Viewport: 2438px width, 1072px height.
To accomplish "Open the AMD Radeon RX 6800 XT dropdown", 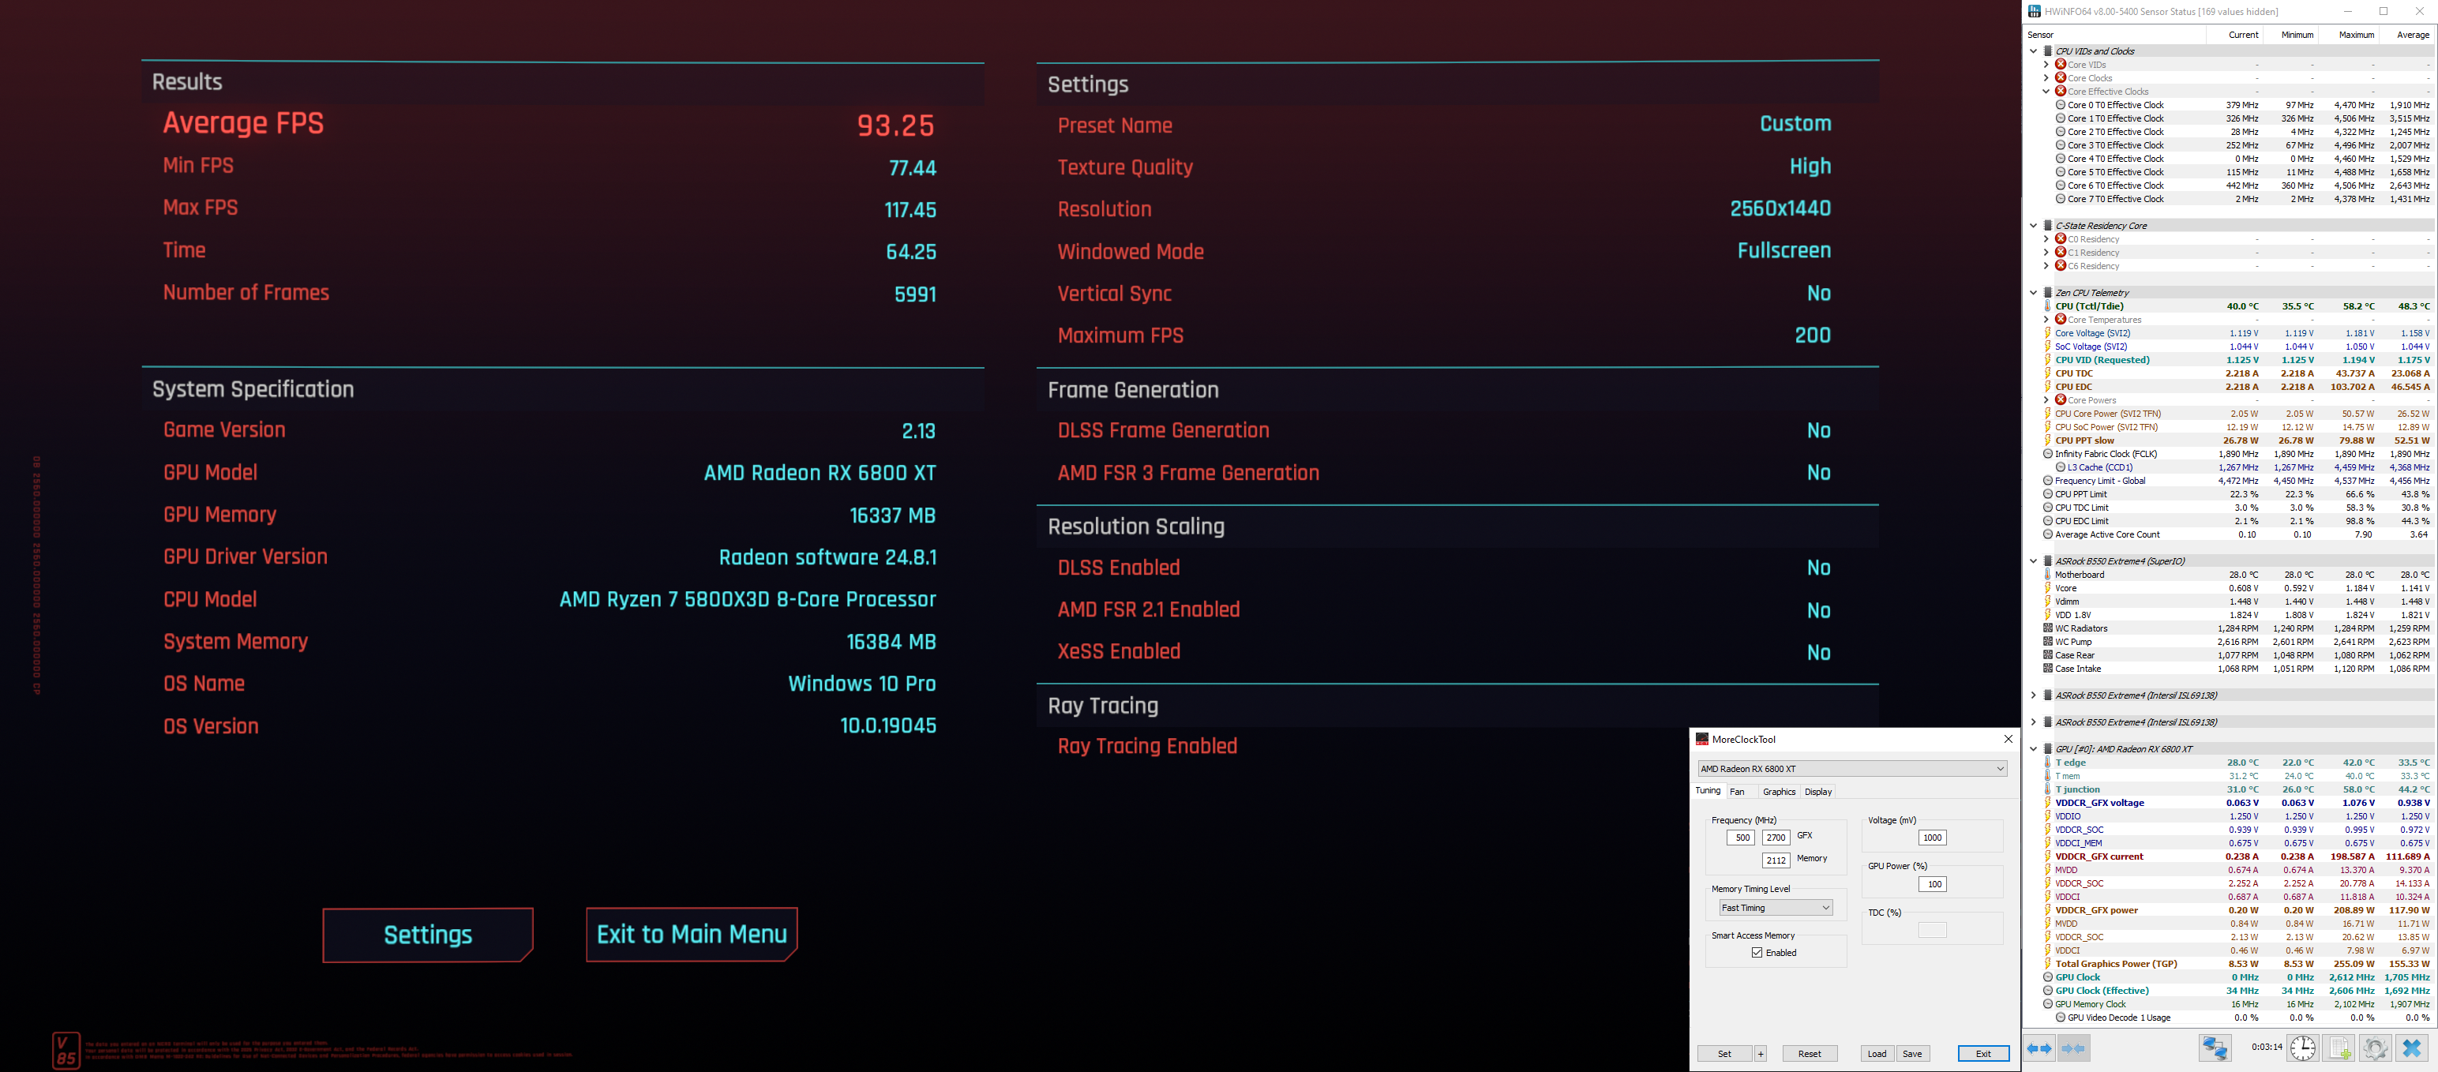I will pos(1852,768).
